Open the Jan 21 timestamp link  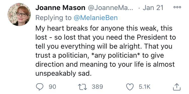(153, 8)
